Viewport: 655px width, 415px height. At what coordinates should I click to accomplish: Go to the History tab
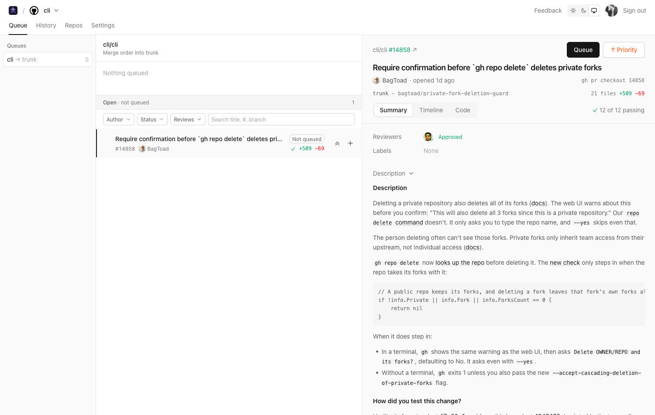click(x=46, y=25)
